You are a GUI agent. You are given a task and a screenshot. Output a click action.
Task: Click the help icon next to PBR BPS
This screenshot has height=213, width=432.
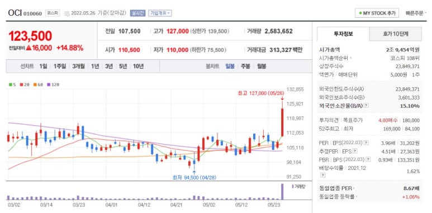[x=368, y=159]
